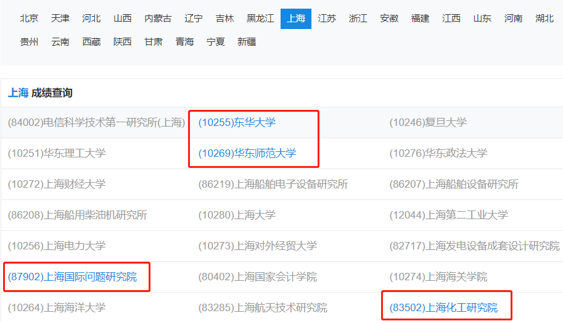Screen dimensions: 563x321
Task: Click the (83285)上海航天技术研究院 entry
Action: (x=263, y=307)
